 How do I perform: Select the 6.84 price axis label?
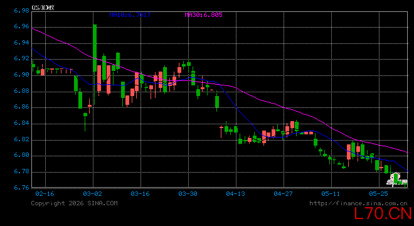pos(21,123)
